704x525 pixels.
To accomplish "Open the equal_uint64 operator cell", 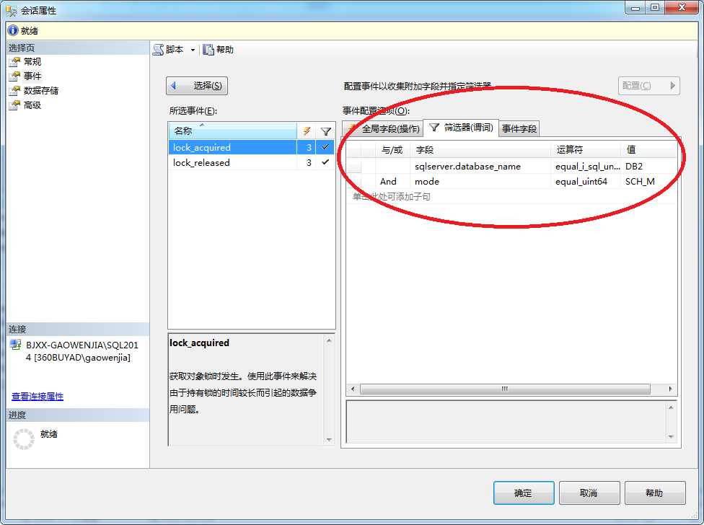I will click(586, 181).
